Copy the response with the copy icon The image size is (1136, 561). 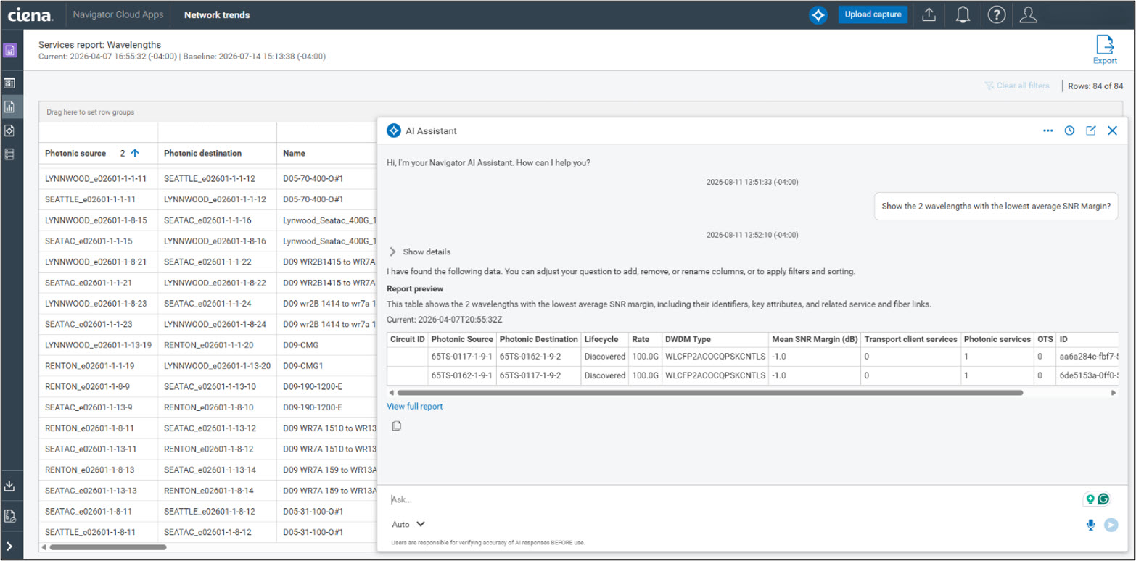click(x=397, y=425)
